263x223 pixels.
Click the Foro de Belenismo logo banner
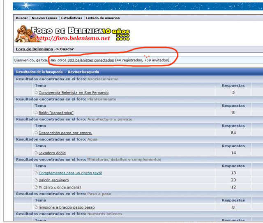pyautogui.click(x=72, y=33)
